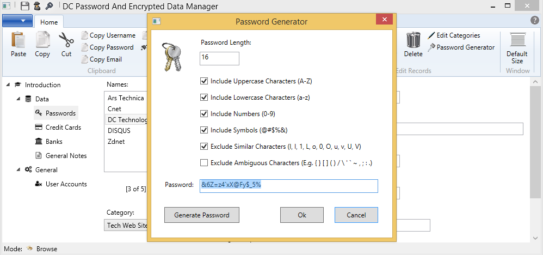Viewport: 543px width, 255px height.
Task: Click the generated Password text field
Action: tap(288, 185)
